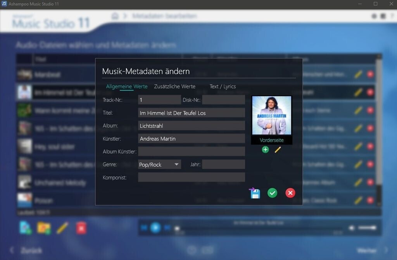Add a new cover image with green plus
The width and height of the screenshot is (397, 260).
click(x=265, y=149)
